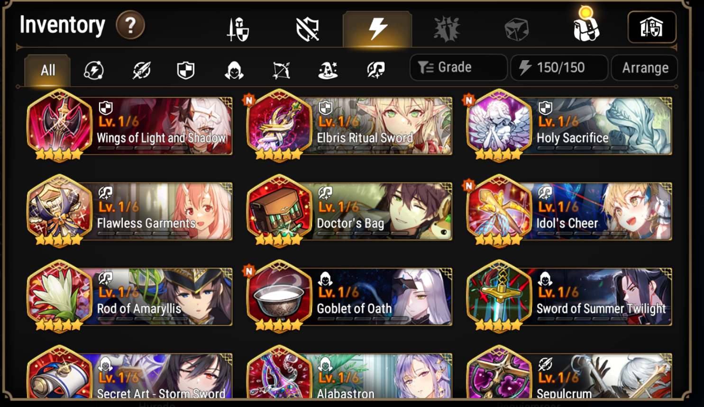Filter artifacts by Thief hooded class icon
Screen dimensions: 704x407
coord(234,71)
